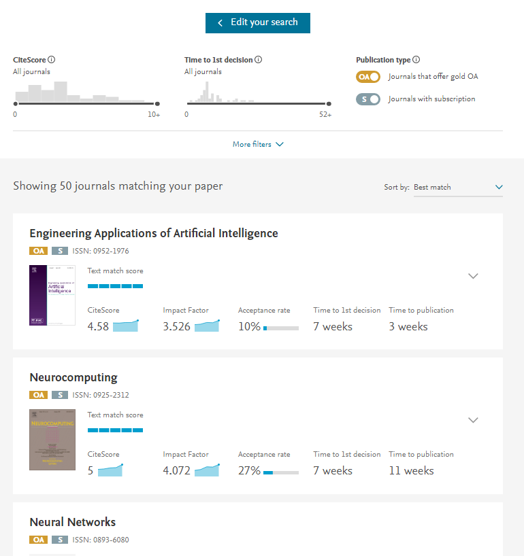Expand the More filters section
The image size is (524, 556).
click(x=258, y=144)
